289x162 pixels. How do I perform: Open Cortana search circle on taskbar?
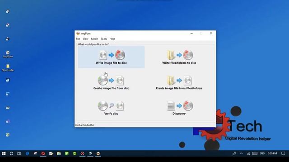(11, 153)
